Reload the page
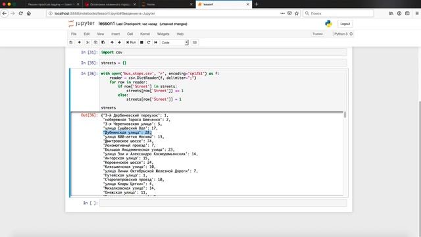Screen dimensions: 421x237 [20, 13]
